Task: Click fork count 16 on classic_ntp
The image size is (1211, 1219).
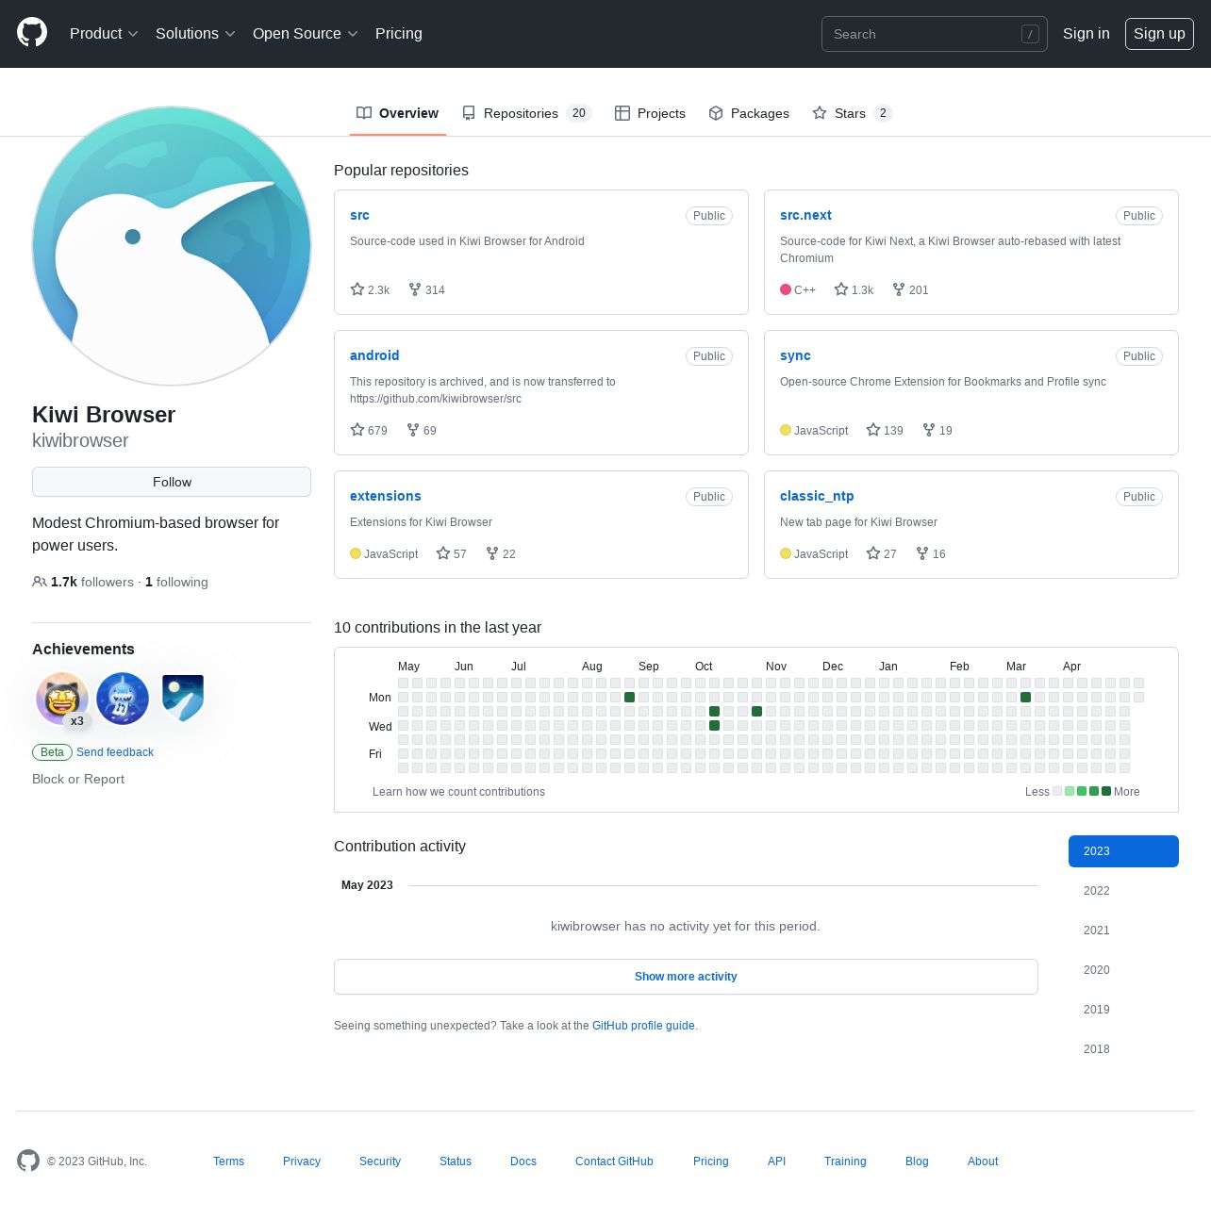Action: [931, 553]
